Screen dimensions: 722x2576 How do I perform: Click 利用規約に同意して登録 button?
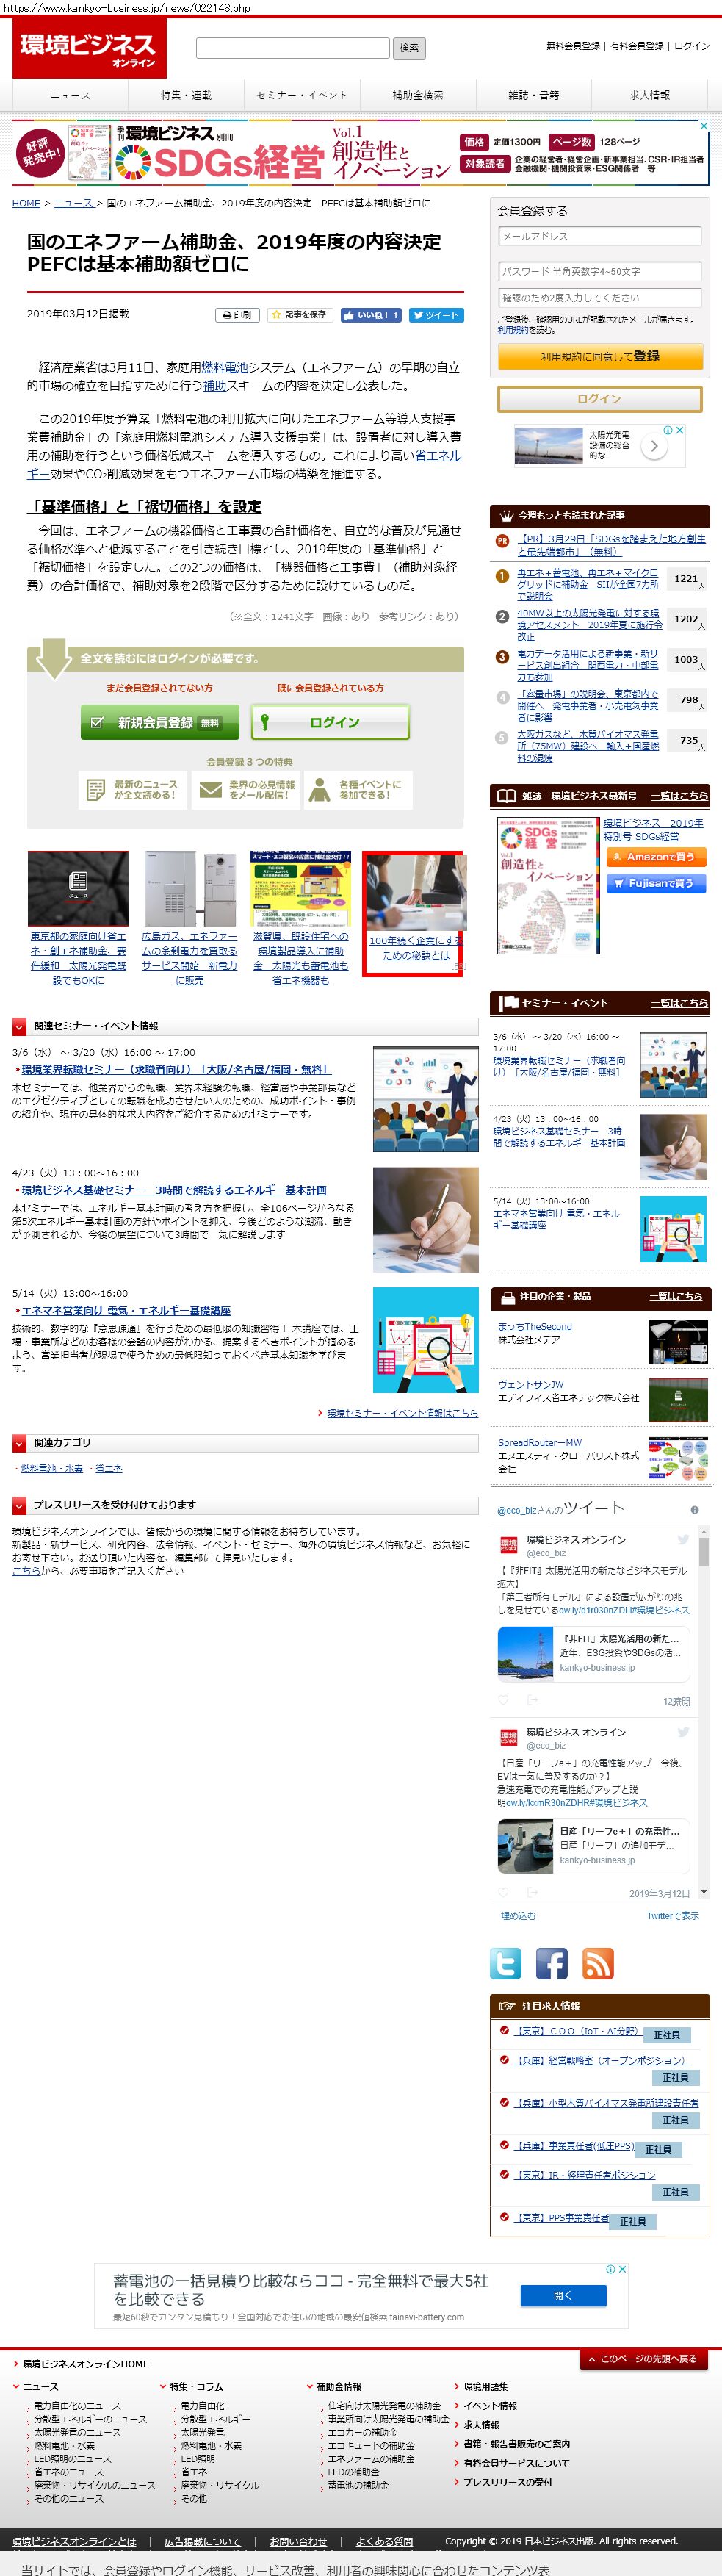[x=600, y=357]
